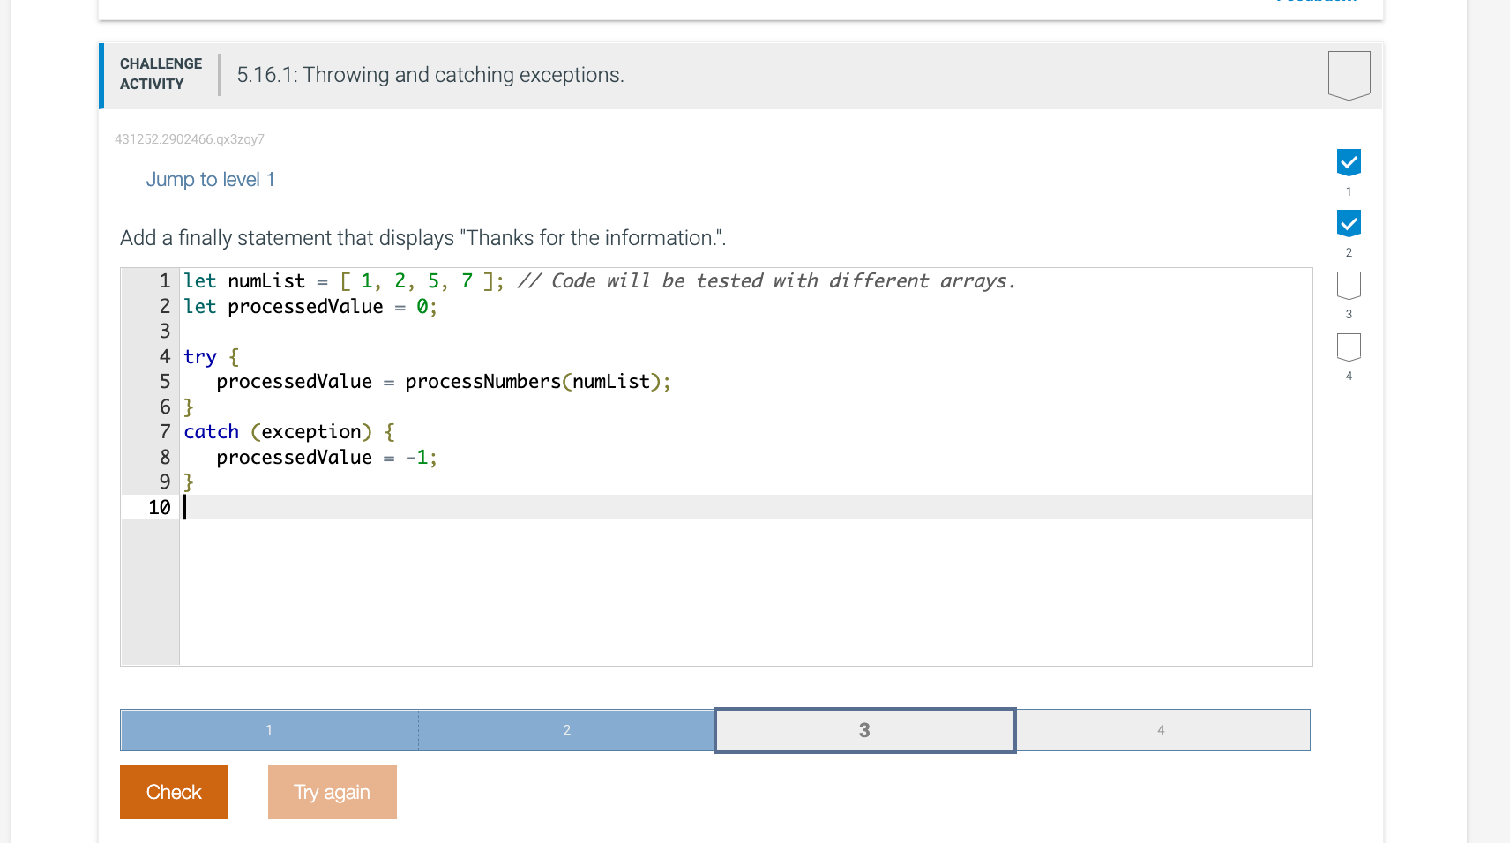Open level 3 in the progress bar

[863, 730]
